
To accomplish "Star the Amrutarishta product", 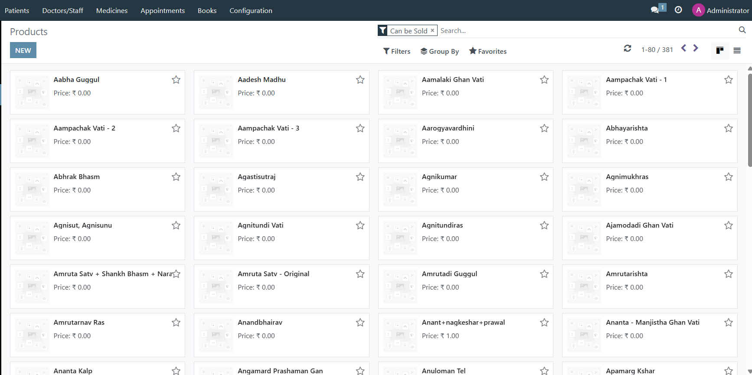I will [729, 274].
